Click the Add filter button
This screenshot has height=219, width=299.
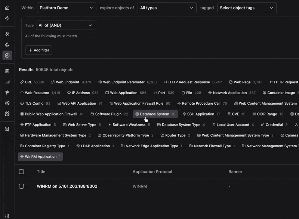point(39,50)
